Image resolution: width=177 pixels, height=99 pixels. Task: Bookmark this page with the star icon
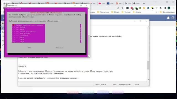point(122,8)
